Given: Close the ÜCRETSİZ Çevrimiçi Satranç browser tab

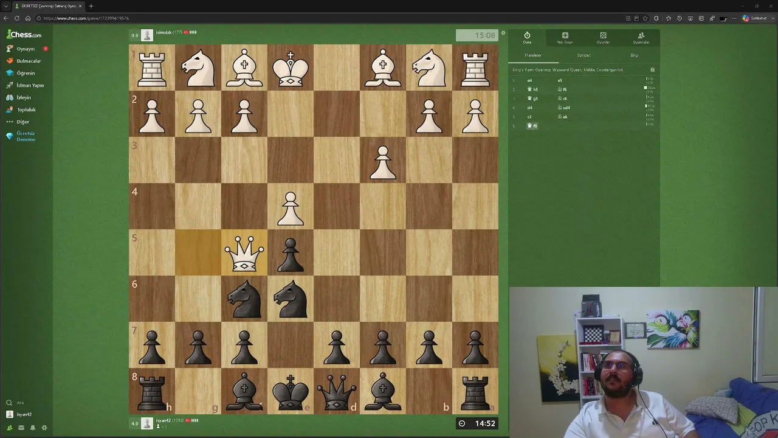Looking at the screenshot, I should pos(80,6).
